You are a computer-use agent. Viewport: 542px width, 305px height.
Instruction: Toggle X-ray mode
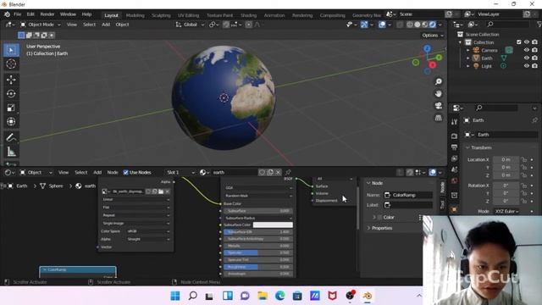point(400,25)
